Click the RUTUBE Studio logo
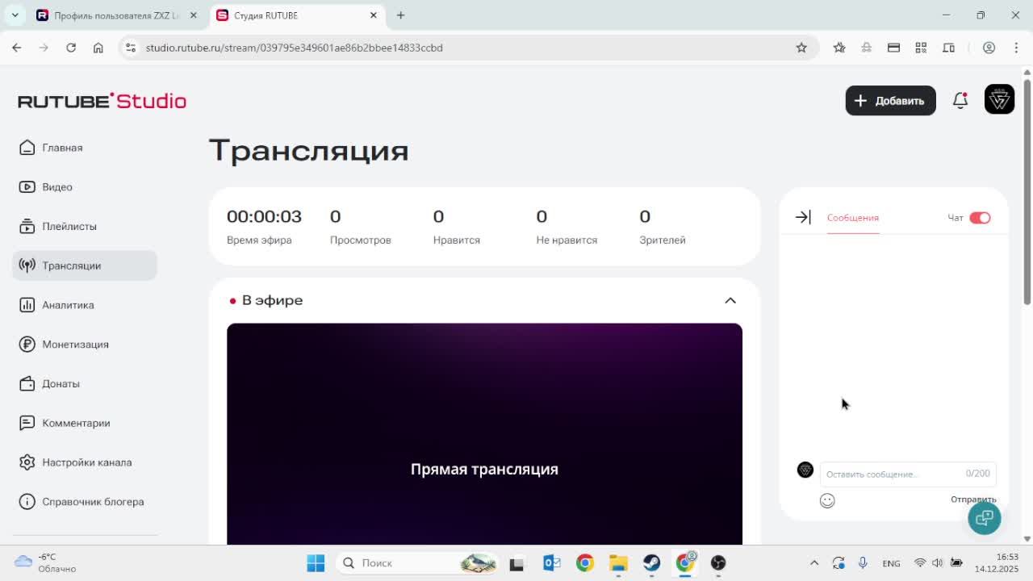This screenshot has width=1033, height=581. (102, 101)
